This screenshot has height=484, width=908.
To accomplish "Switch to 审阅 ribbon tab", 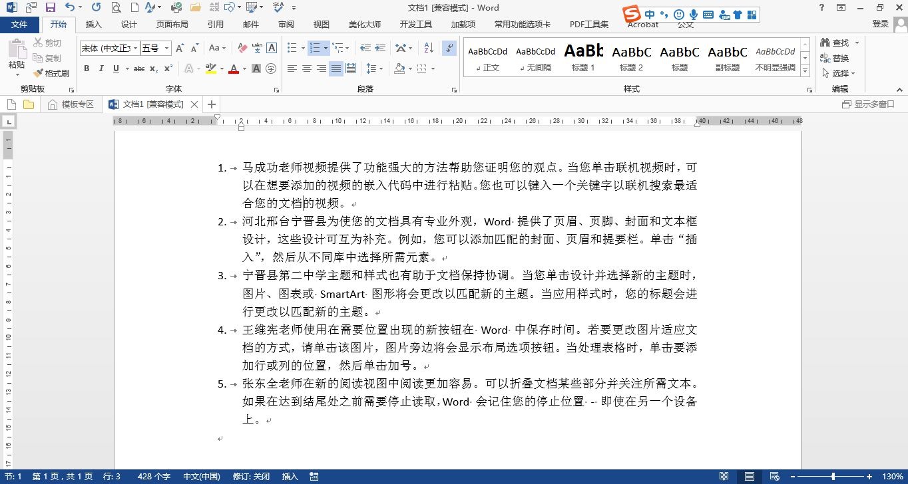I will tap(286, 25).
